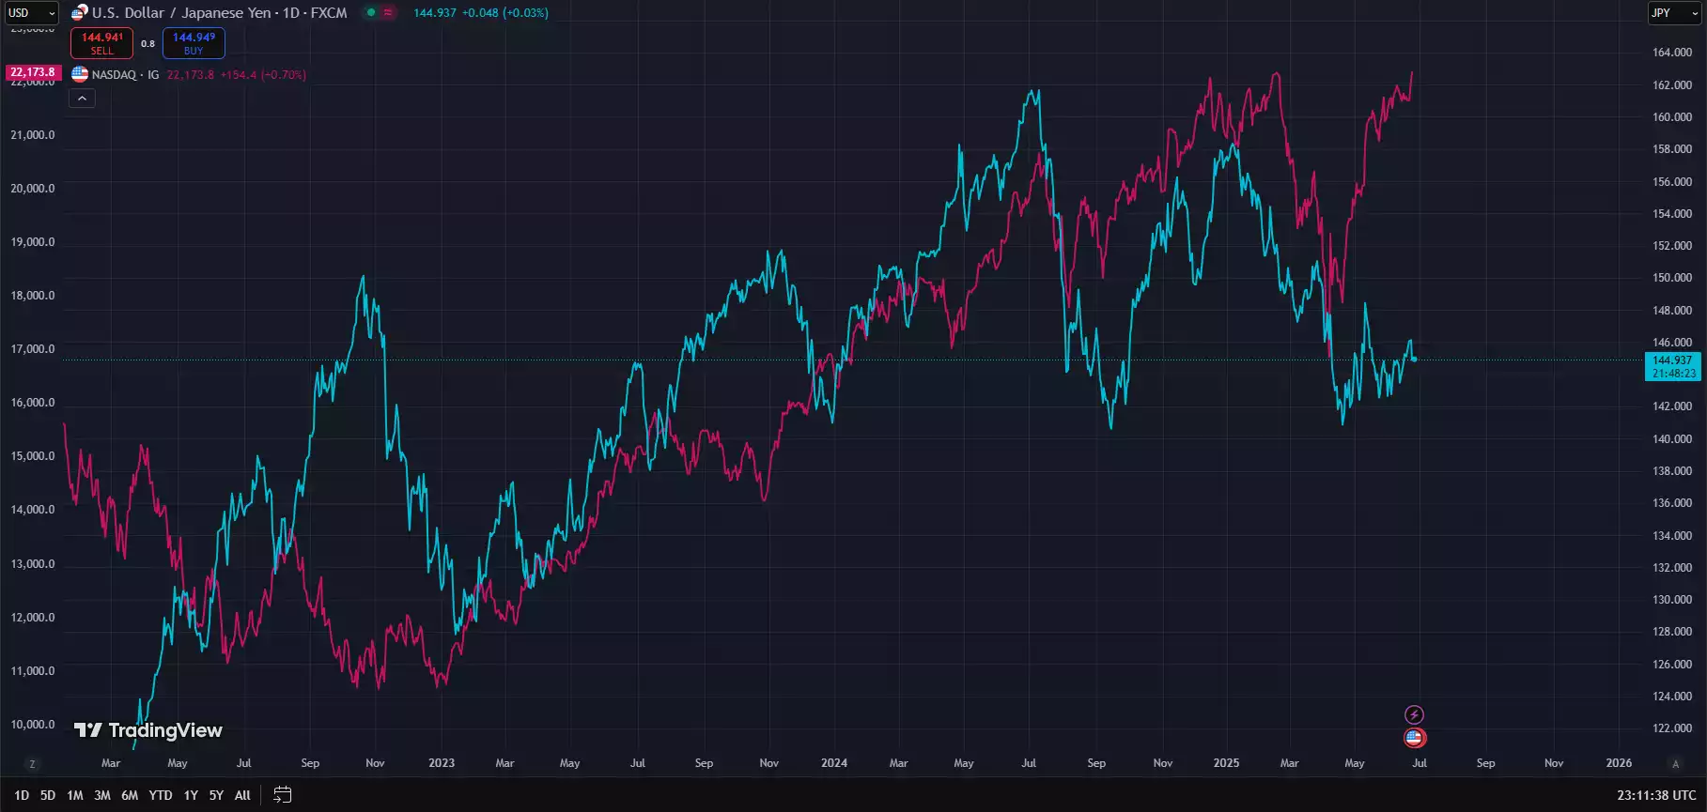Click the green market status dot
Image resolution: width=1707 pixels, height=812 pixels.
[371, 12]
